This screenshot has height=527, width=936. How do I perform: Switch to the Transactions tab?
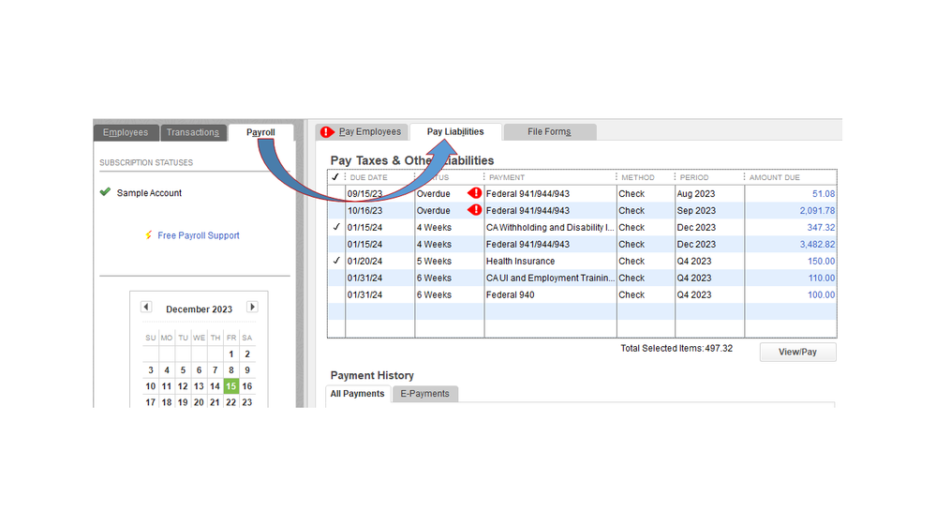[x=193, y=132]
